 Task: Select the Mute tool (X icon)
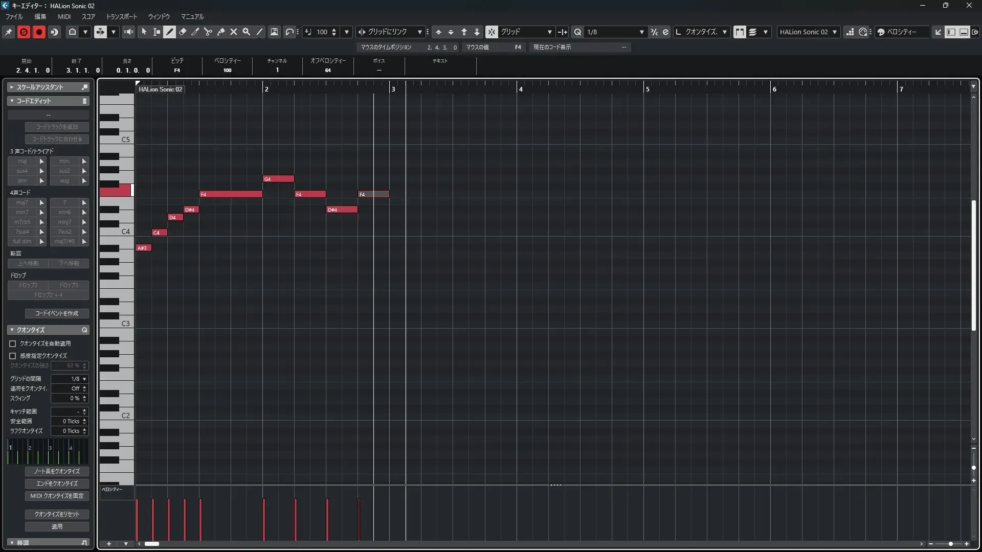point(234,32)
